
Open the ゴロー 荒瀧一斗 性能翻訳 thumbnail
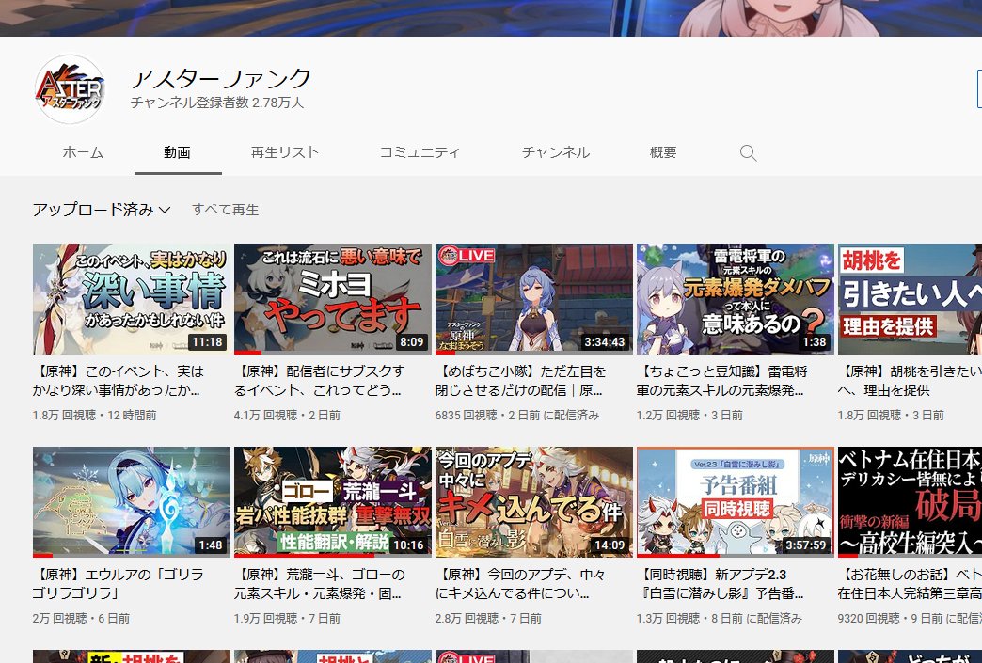333,501
